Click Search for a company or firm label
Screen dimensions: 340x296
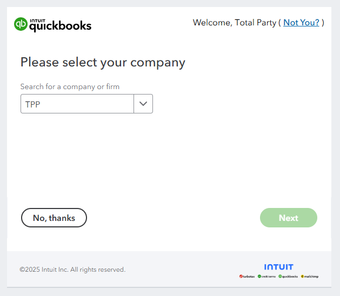[x=70, y=86]
